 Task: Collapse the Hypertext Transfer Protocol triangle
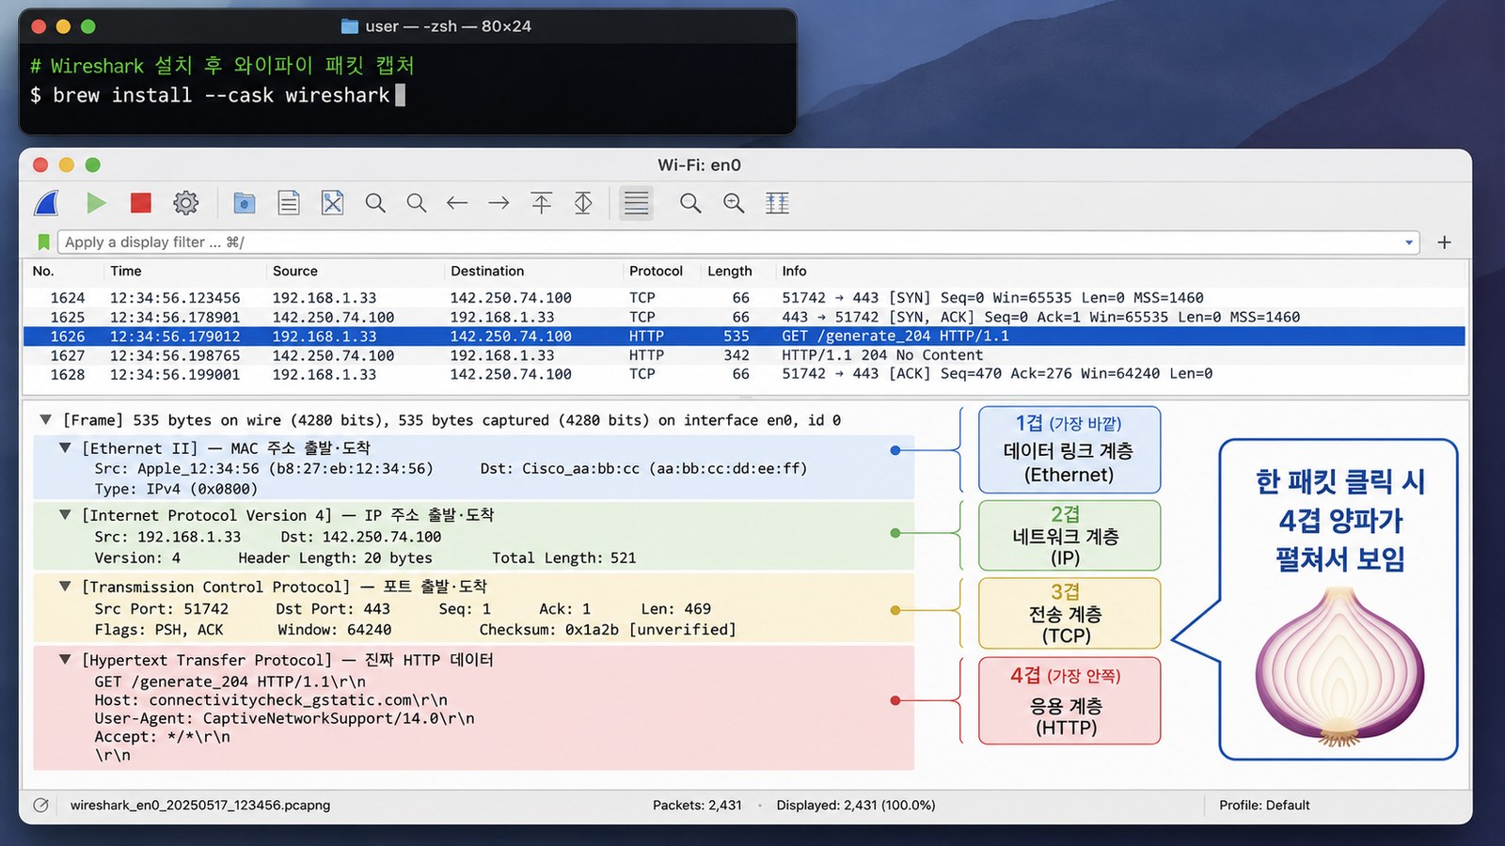point(65,659)
